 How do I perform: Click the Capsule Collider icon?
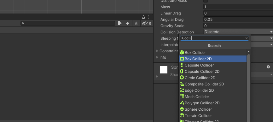(182, 65)
